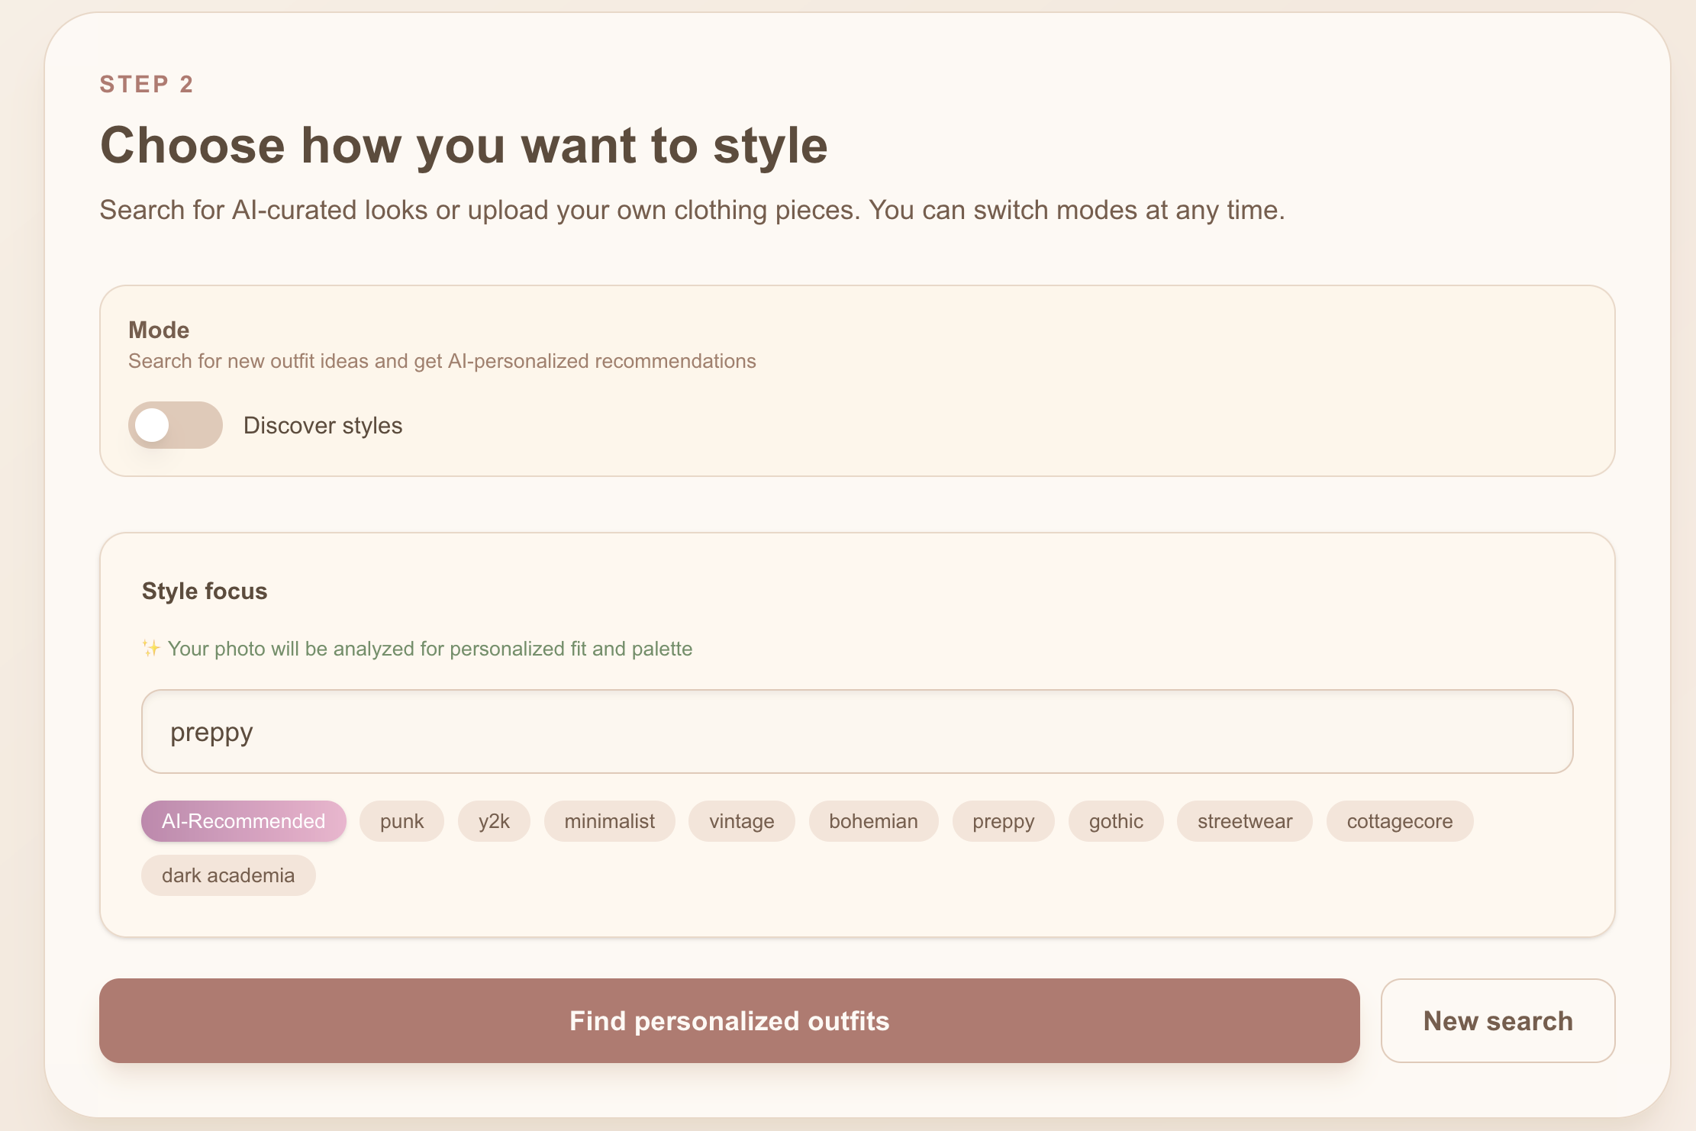Click the photo analysis green note text
This screenshot has width=1696, height=1131.
(x=430, y=649)
